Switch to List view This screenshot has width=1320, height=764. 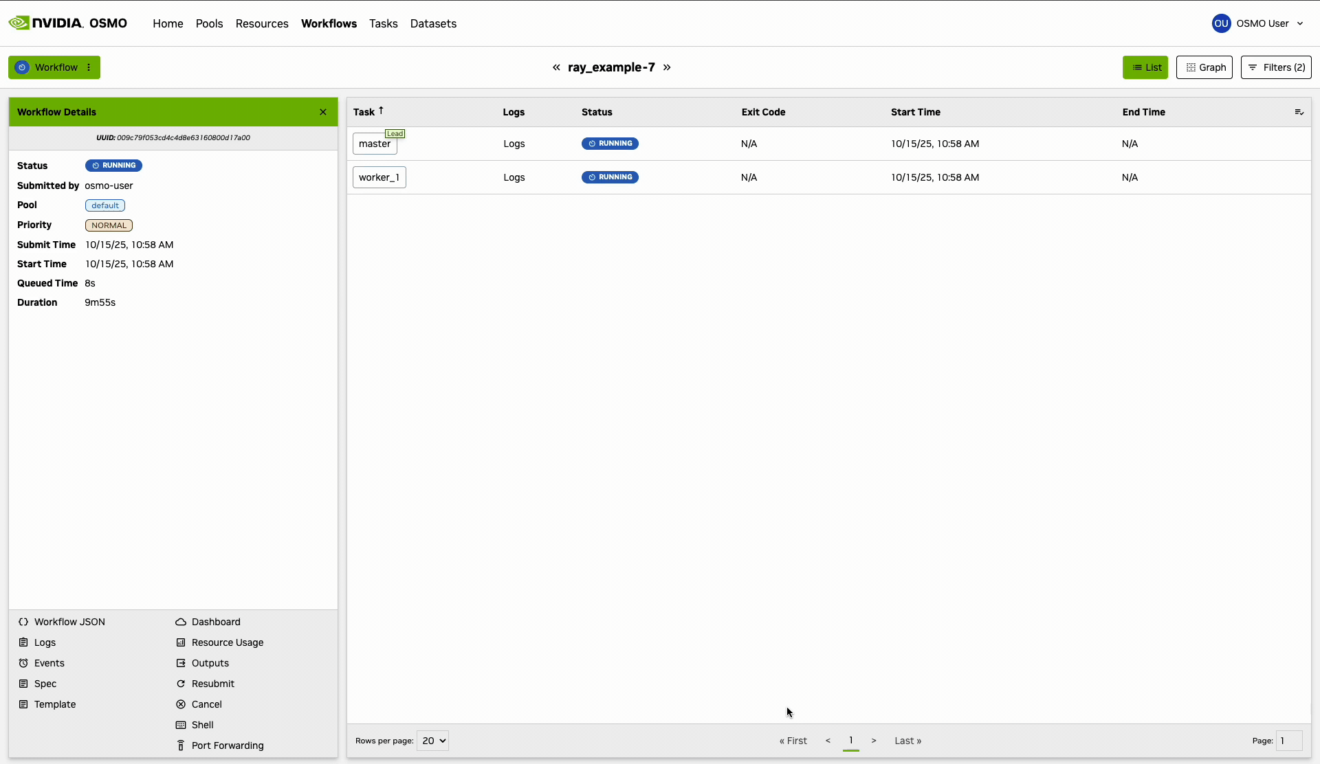pos(1145,67)
